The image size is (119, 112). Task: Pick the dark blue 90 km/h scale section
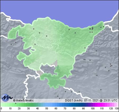tap(83, 105)
